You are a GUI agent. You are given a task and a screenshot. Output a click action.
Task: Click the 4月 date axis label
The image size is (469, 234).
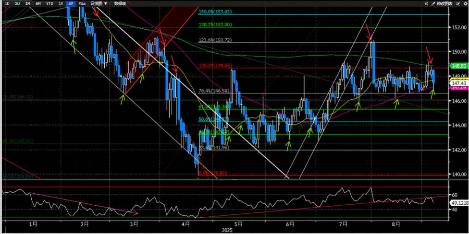pyautogui.click(x=185, y=224)
